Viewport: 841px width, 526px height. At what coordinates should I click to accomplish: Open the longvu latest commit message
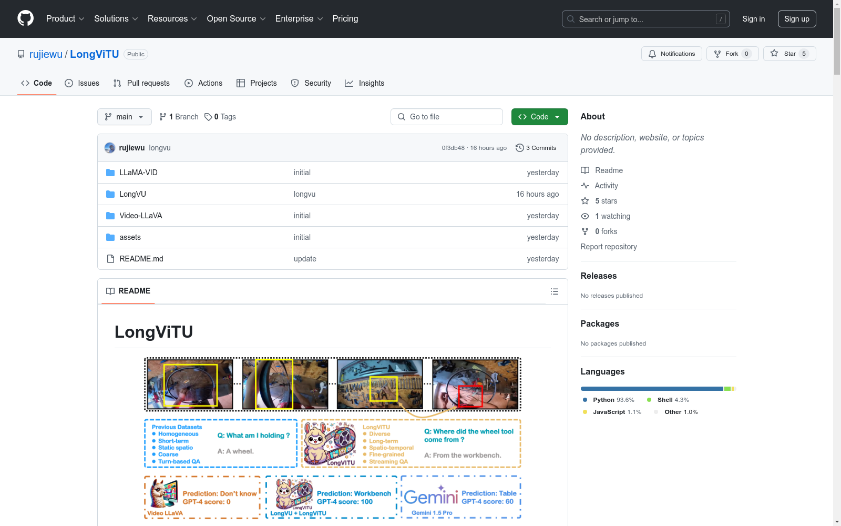(160, 148)
